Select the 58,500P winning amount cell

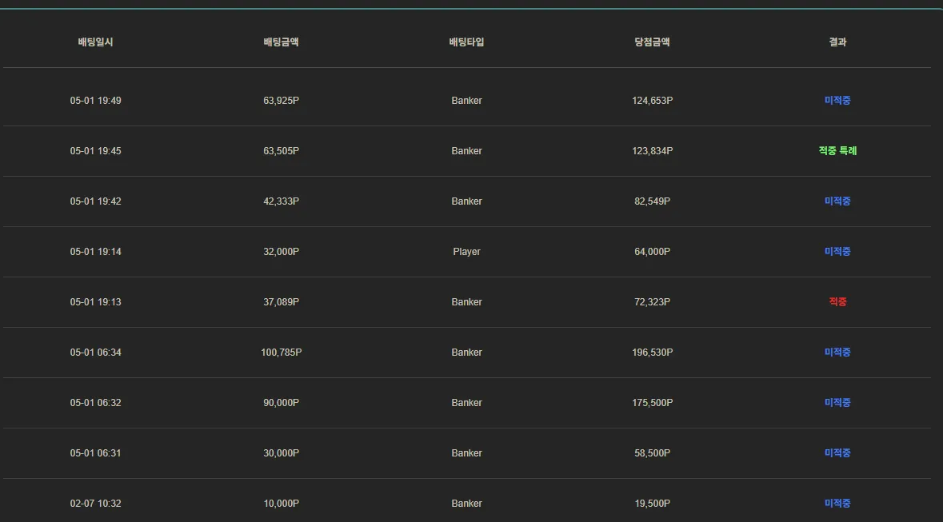pyautogui.click(x=653, y=452)
